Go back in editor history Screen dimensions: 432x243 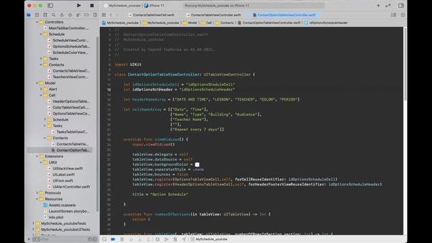point(111,15)
